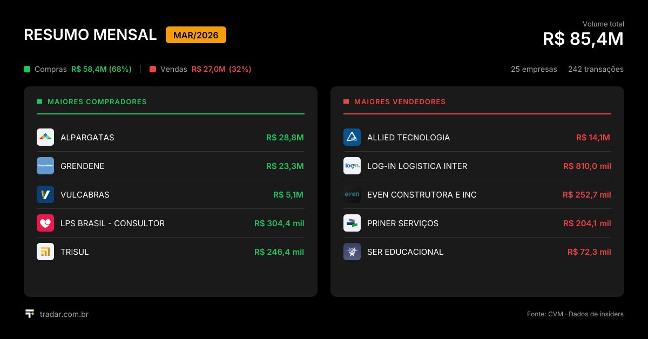
Task: Click Allied Tecnologia amount R$ 14,1M
Action: pyautogui.click(x=593, y=137)
